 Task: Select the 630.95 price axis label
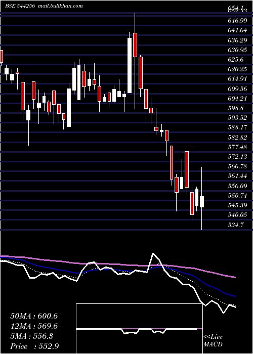point(237,50)
